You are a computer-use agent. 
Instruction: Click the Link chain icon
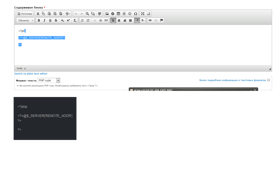pyautogui.click(x=150, y=21)
